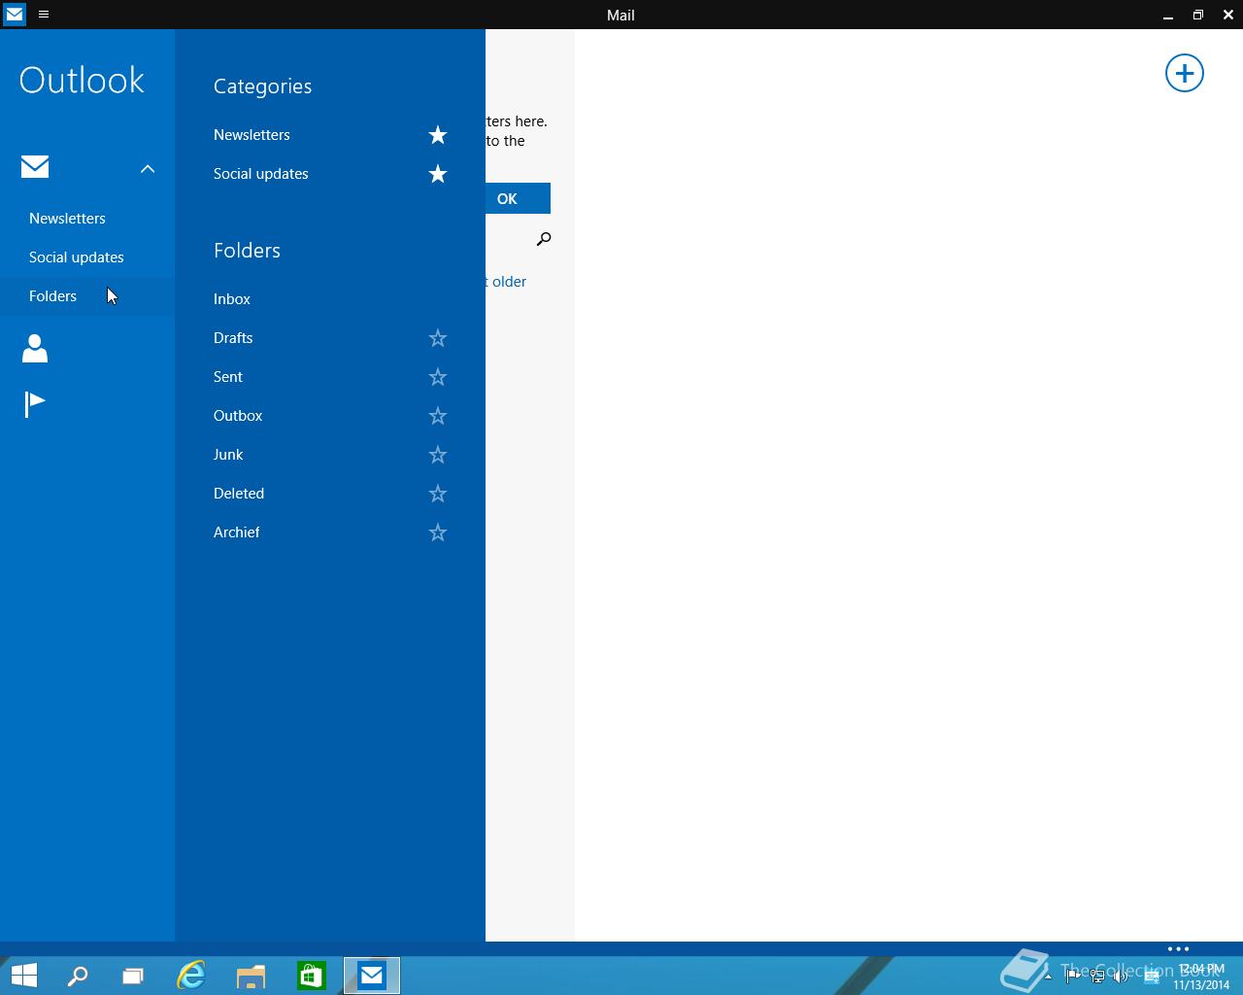Favorite the Outbox folder star
Image resolution: width=1243 pixels, height=995 pixels.
(438, 416)
